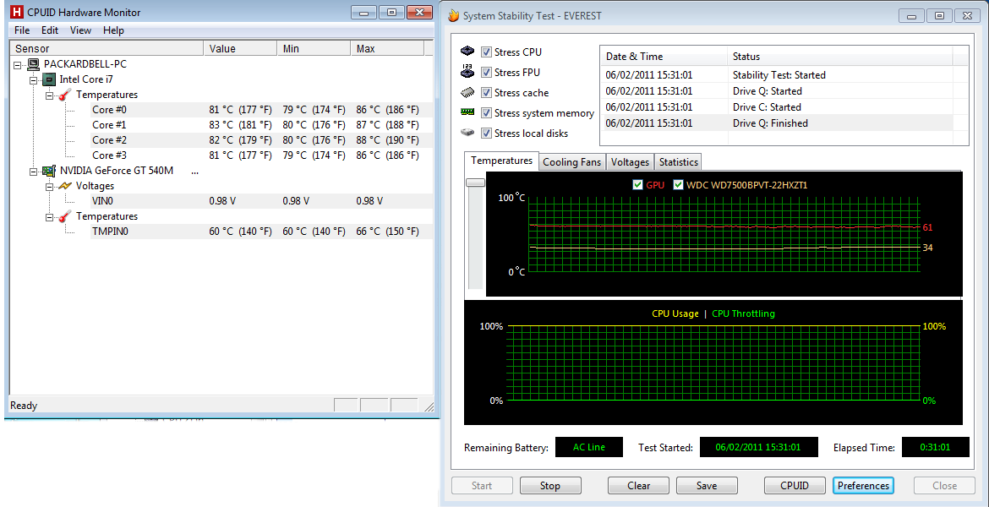Collapse the Intel Core i7 node

(34, 79)
